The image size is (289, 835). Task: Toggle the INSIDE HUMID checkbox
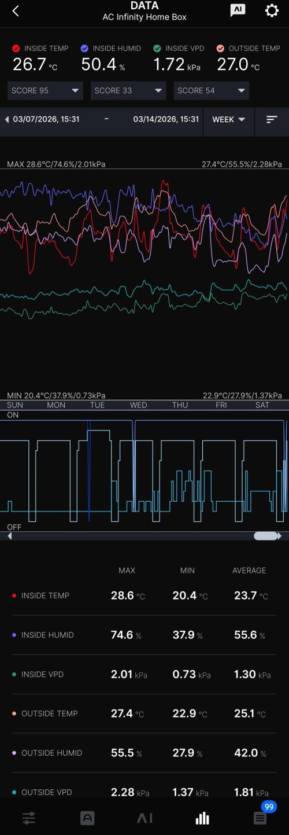click(x=85, y=49)
